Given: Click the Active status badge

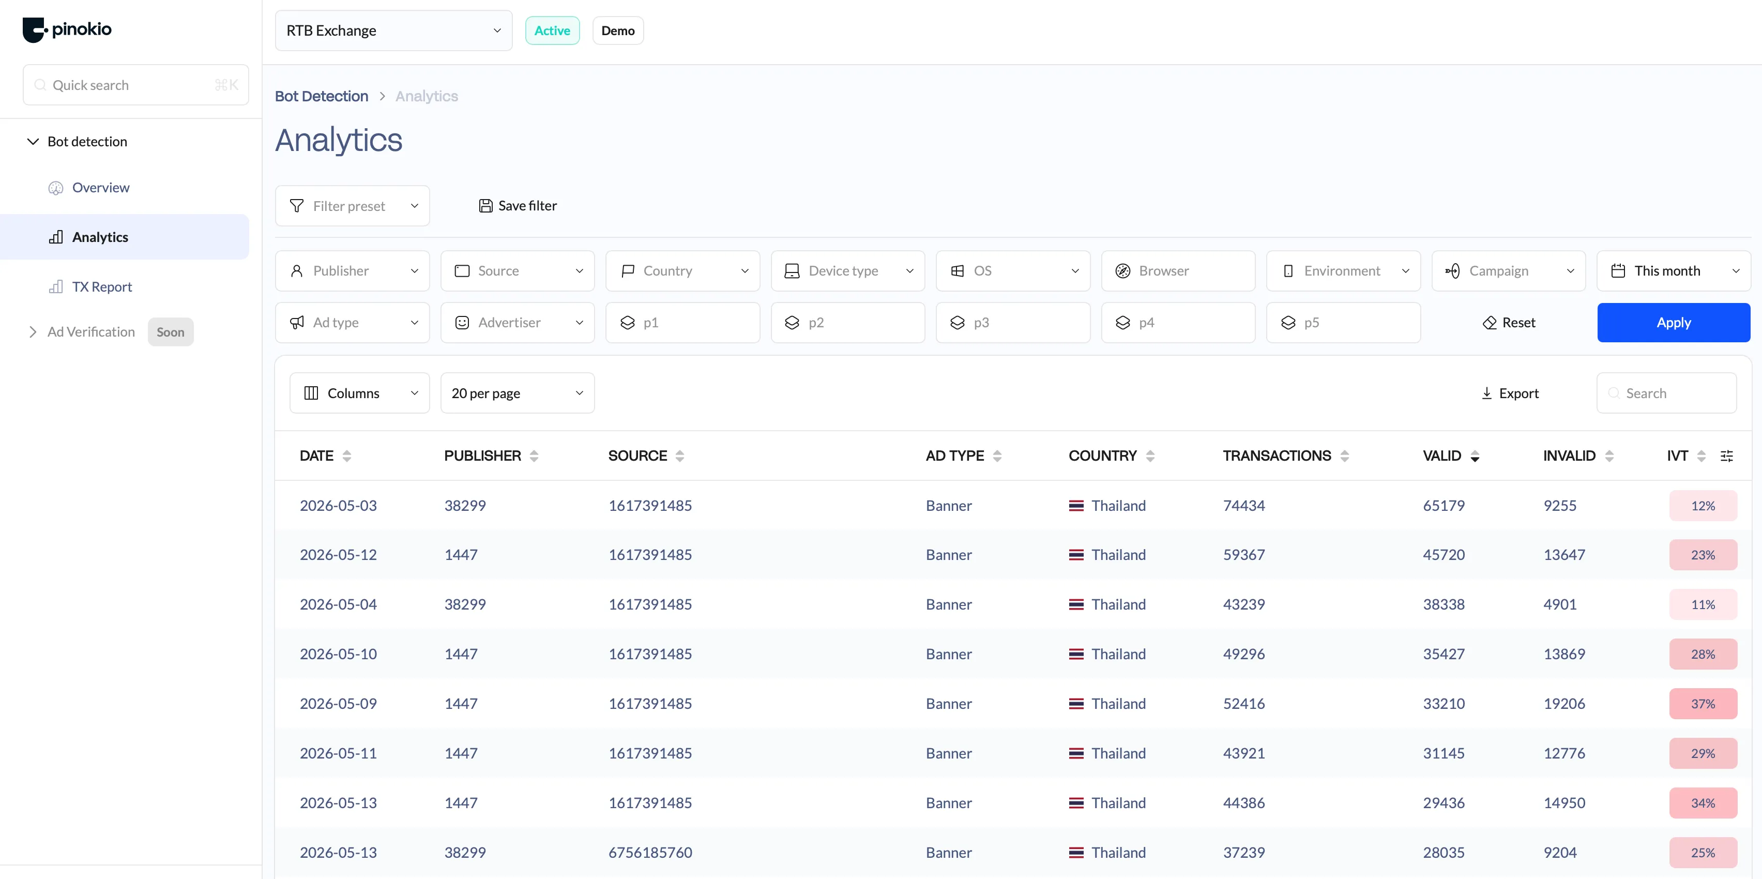Looking at the screenshot, I should (552, 31).
